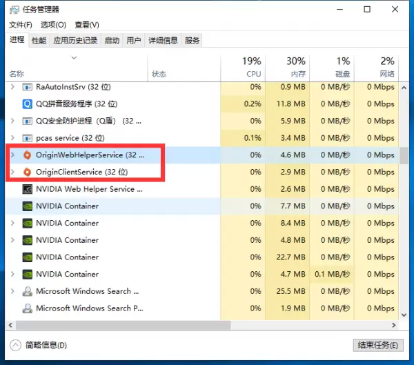The height and width of the screenshot is (365, 414).
Task: Select the QQ拼音服务程序 (32 位) row text
Action: click(77, 103)
